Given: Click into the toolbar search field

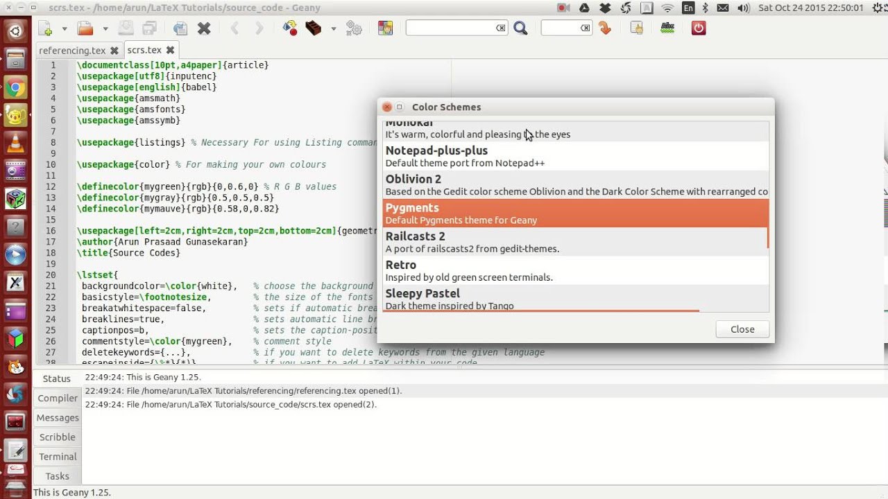Looking at the screenshot, I should click(x=451, y=28).
